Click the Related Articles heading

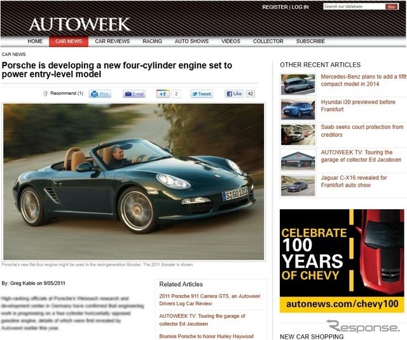click(x=181, y=284)
